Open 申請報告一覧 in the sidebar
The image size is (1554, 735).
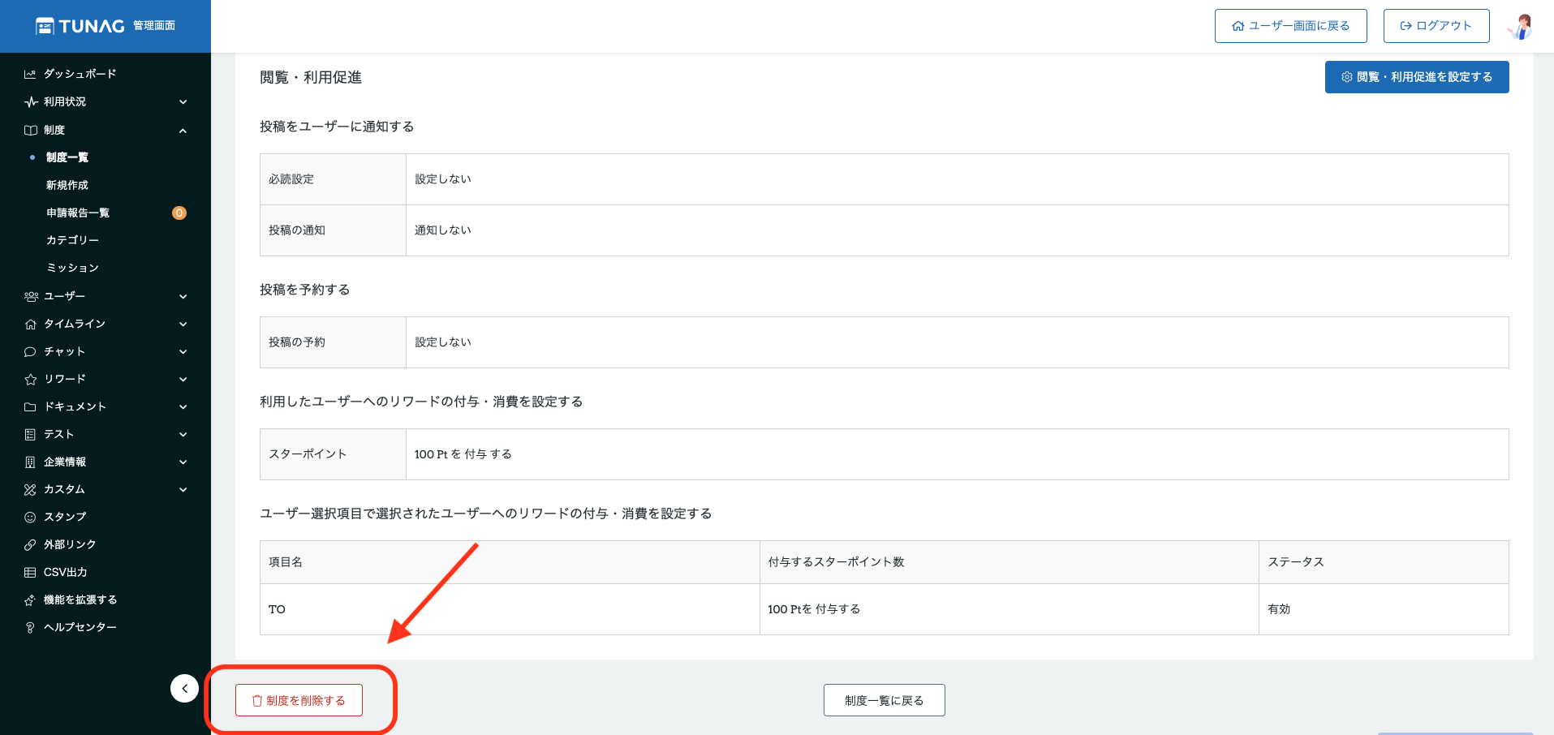pyautogui.click(x=78, y=213)
